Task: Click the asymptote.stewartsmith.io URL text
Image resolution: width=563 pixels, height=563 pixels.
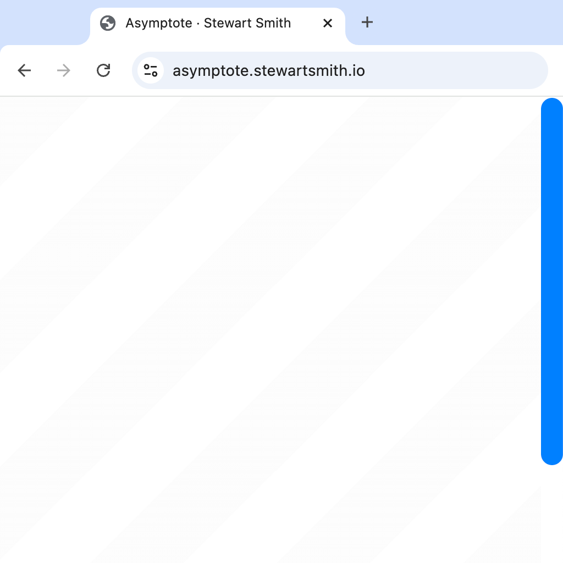Action: 268,71
